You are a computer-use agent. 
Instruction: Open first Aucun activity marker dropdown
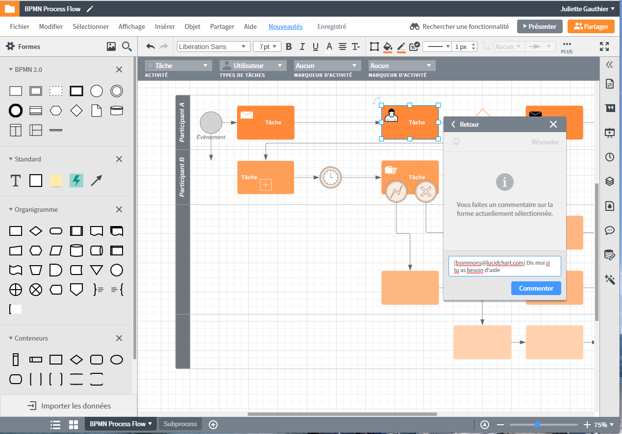pyautogui.click(x=327, y=66)
